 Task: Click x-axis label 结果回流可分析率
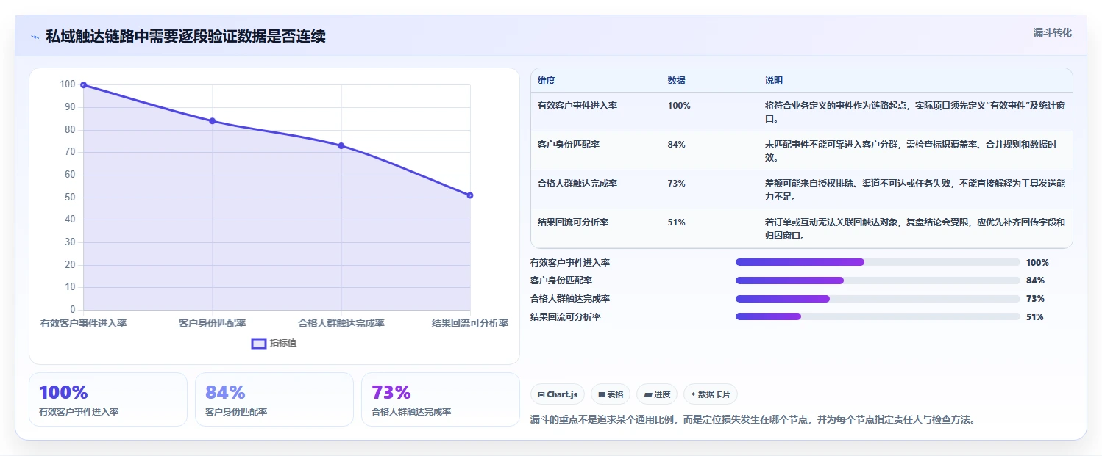click(x=470, y=323)
